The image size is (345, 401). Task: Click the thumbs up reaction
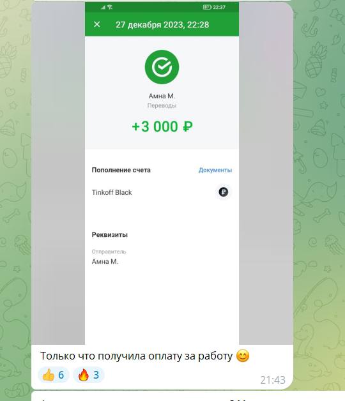(54, 375)
